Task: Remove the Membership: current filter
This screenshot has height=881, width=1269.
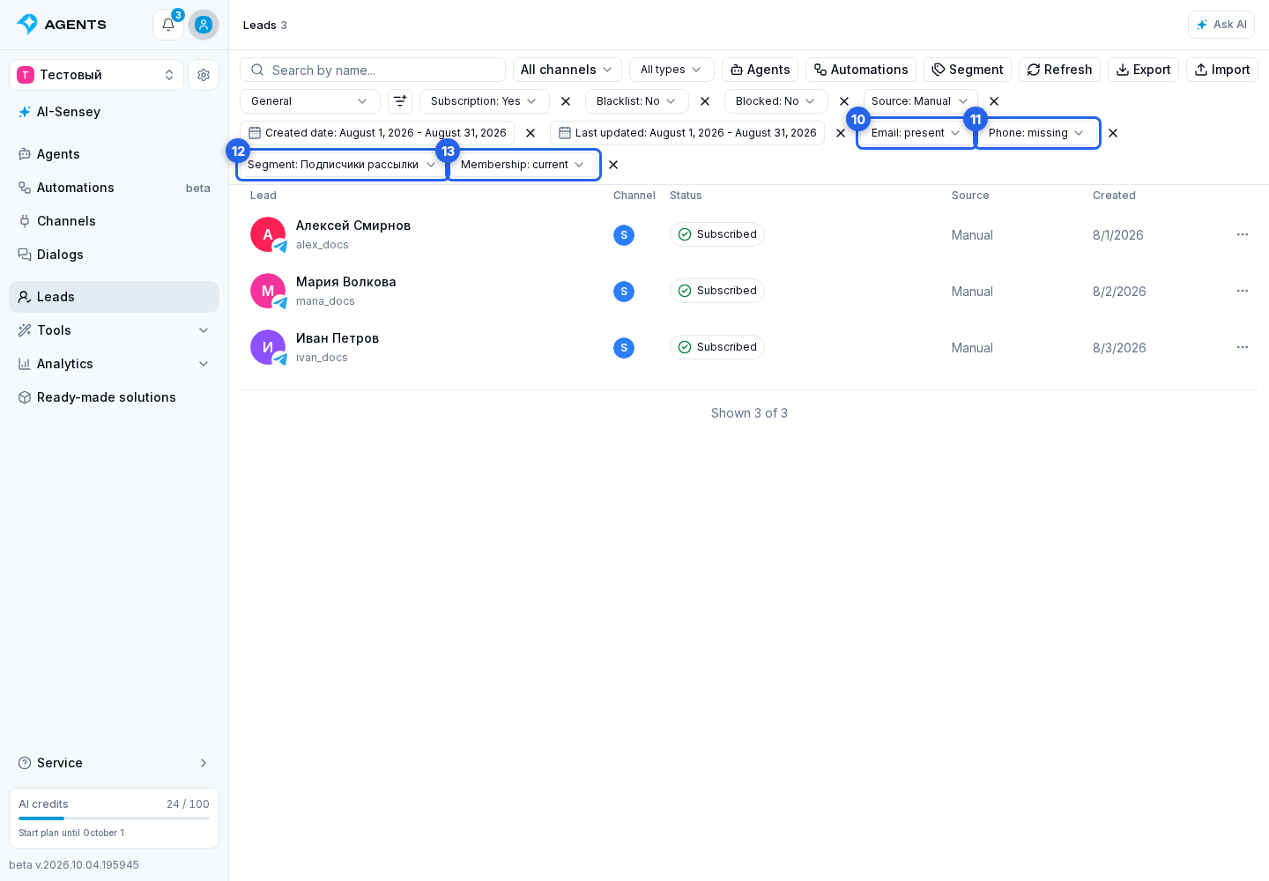Action: coord(613,165)
